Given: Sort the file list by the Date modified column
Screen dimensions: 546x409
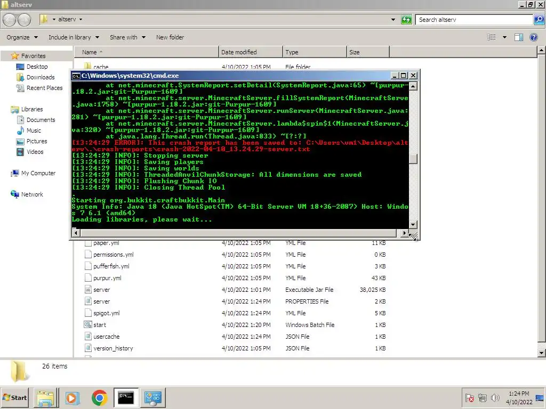Looking at the screenshot, I should pyautogui.click(x=251, y=52).
